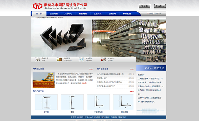Click the Jobs recruitment icon
The height and width of the screenshot is (121, 199).
click(x=37, y=59)
